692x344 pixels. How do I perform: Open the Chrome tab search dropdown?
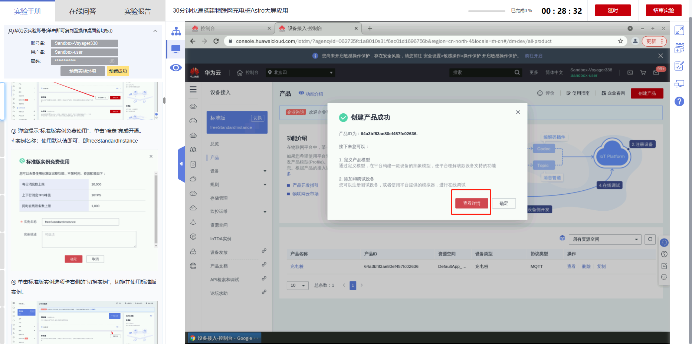(630, 28)
